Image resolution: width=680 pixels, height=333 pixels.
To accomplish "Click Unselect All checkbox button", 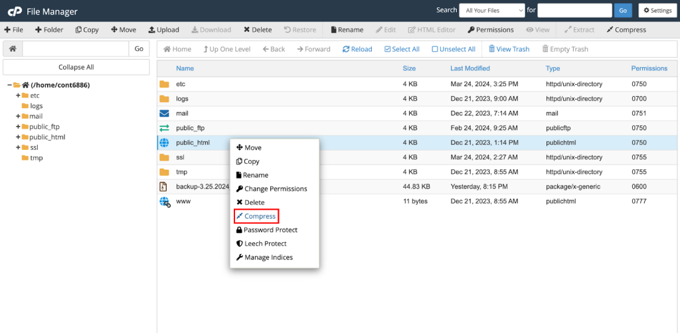I will (x=454, y=49).
